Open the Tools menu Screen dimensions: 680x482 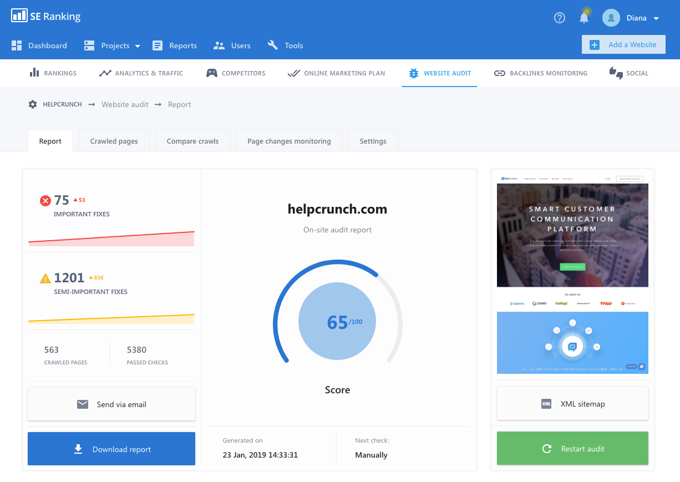[285, 45]
